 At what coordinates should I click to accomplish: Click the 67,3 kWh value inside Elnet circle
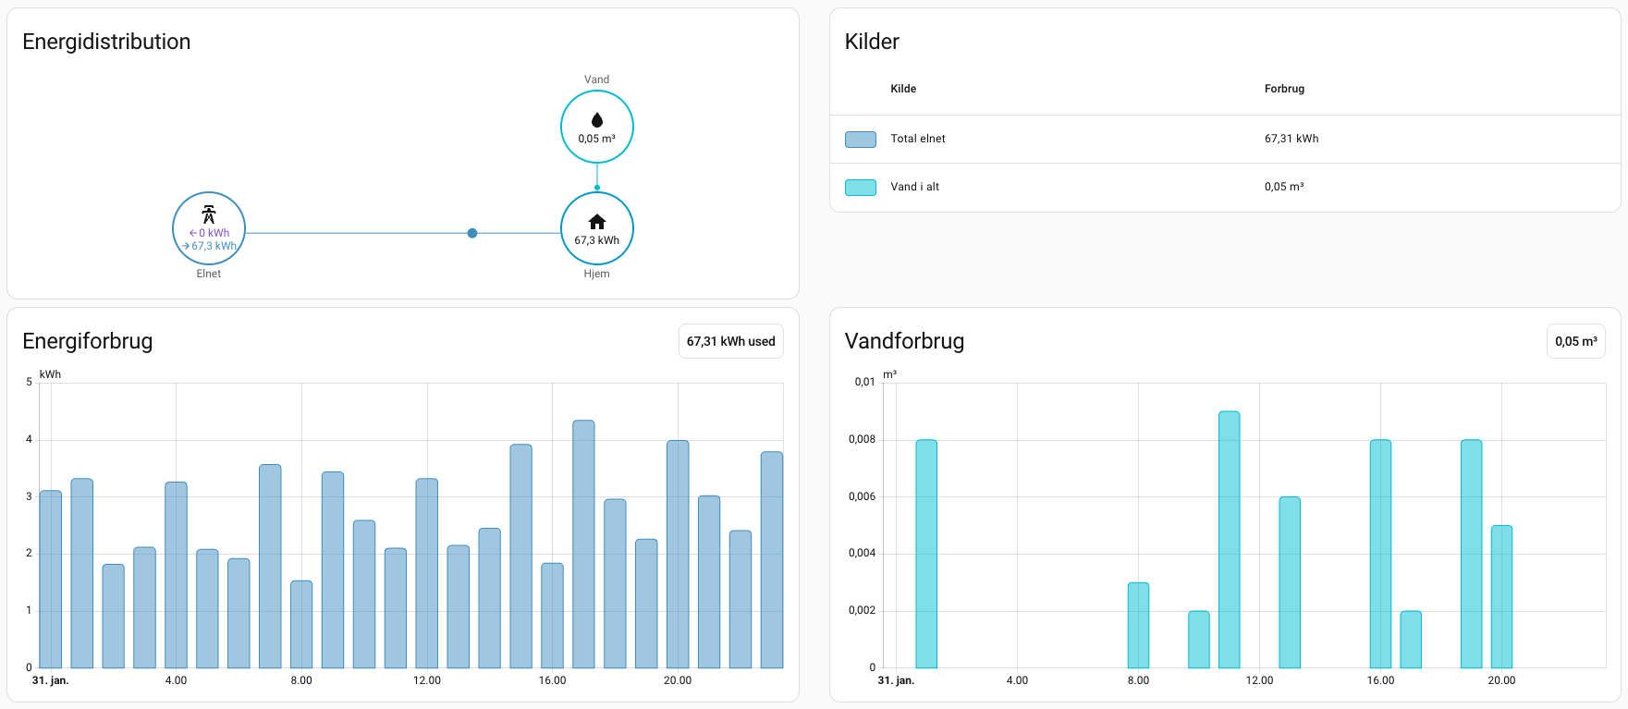(x=210, y=246)
